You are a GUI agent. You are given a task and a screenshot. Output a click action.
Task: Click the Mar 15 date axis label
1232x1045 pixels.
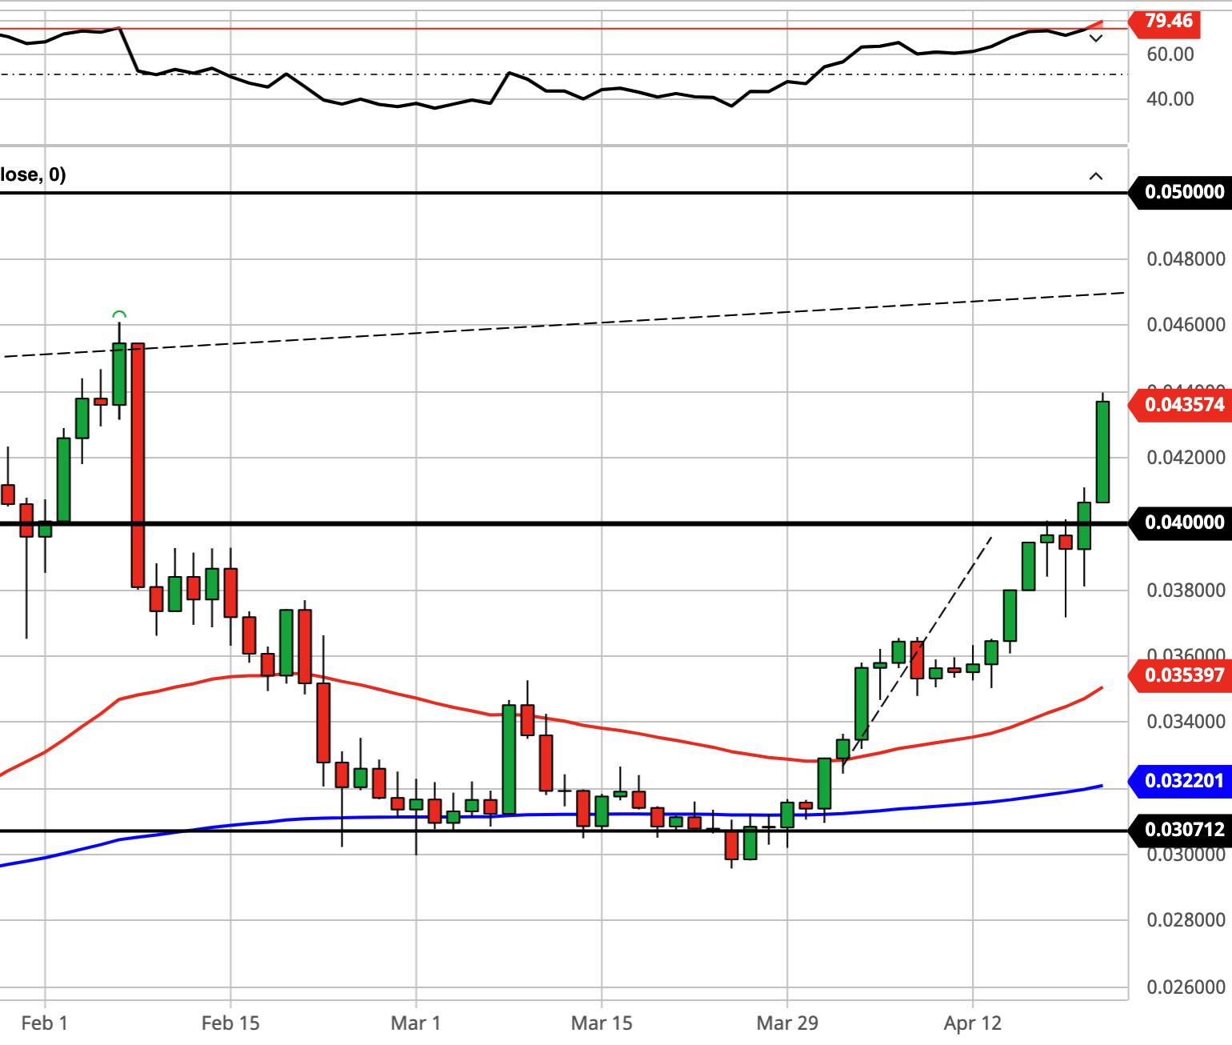tap(602, 1023)
